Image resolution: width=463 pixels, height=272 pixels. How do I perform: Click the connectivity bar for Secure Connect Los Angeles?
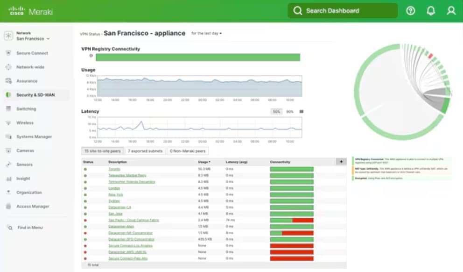(292, 246)
